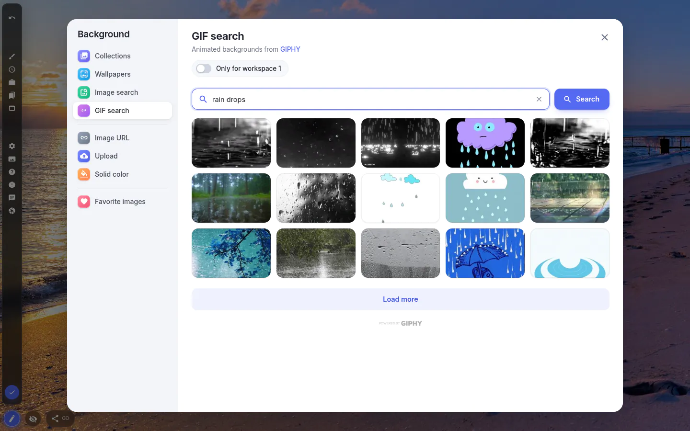Open the clock icon in left toolbar
The image size is (690, 431).
click(x=12, y=69)
